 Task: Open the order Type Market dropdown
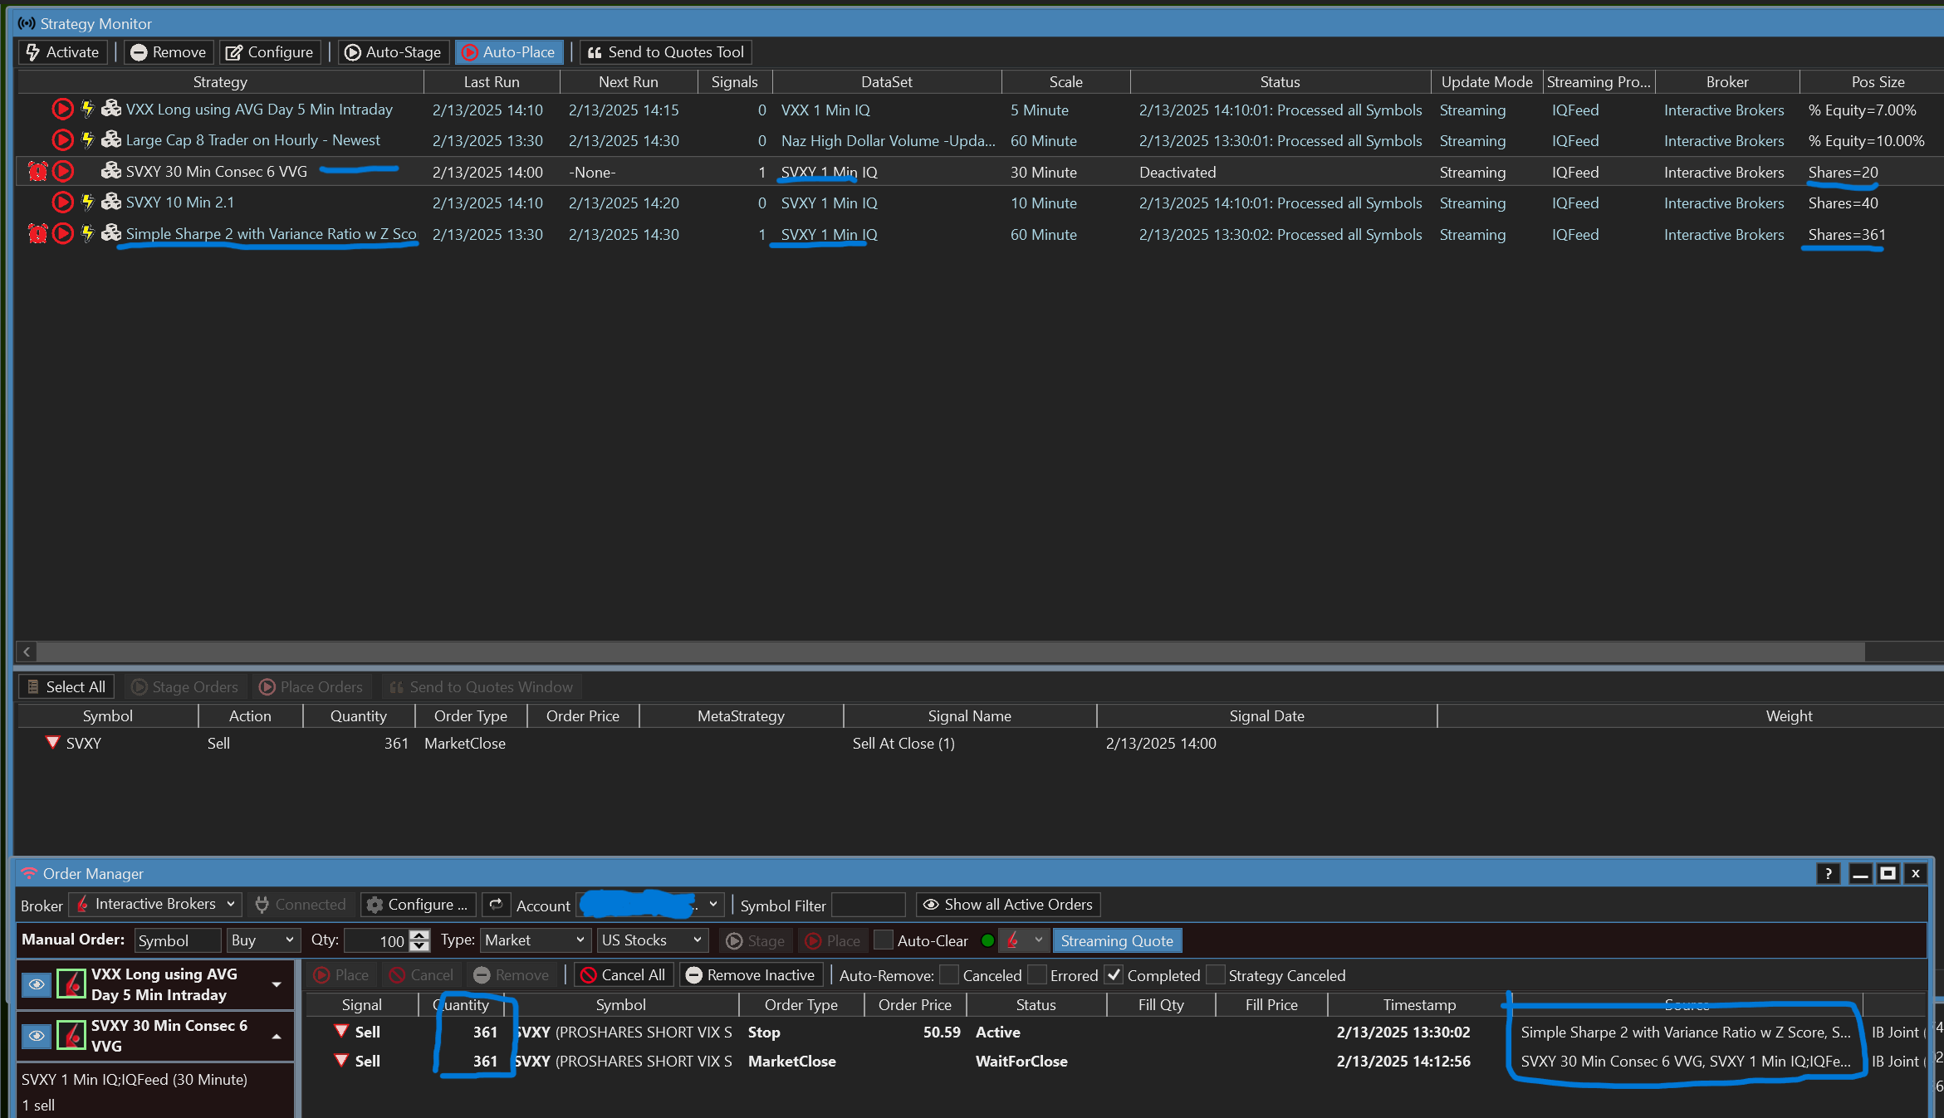coord(535,940)
